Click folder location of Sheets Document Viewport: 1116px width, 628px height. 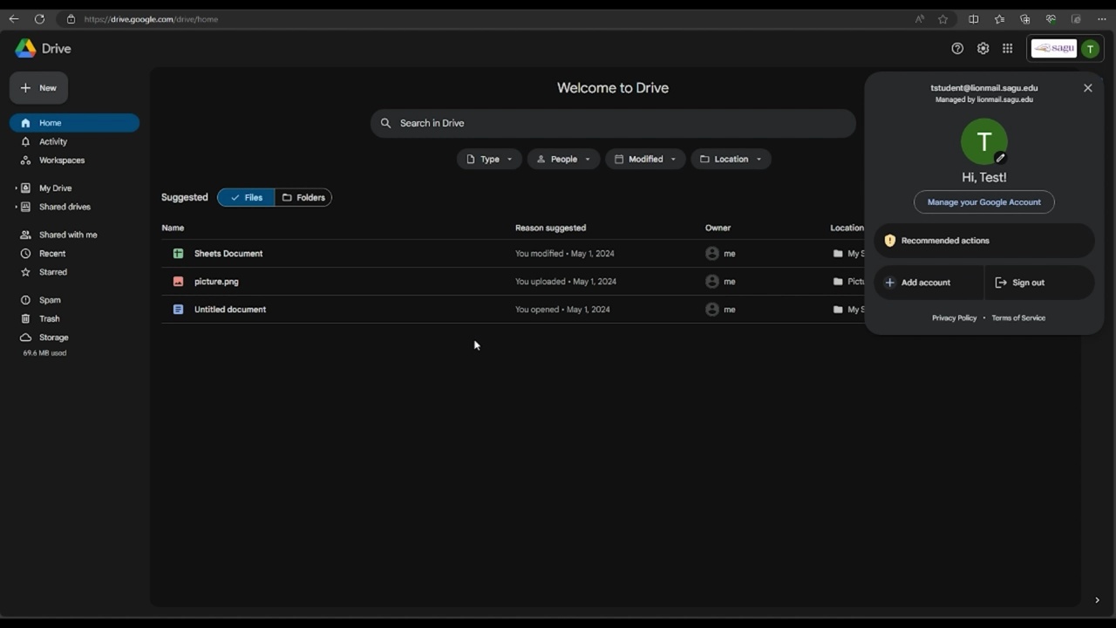[847, 254]
